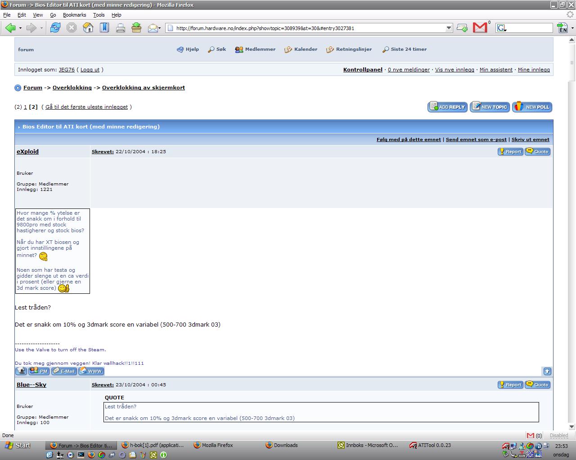Open the Kalender link

(301, 49)
